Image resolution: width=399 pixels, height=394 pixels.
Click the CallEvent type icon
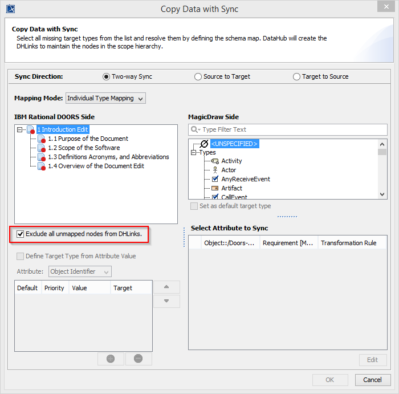pyautogui.click(x=215, y=197)
